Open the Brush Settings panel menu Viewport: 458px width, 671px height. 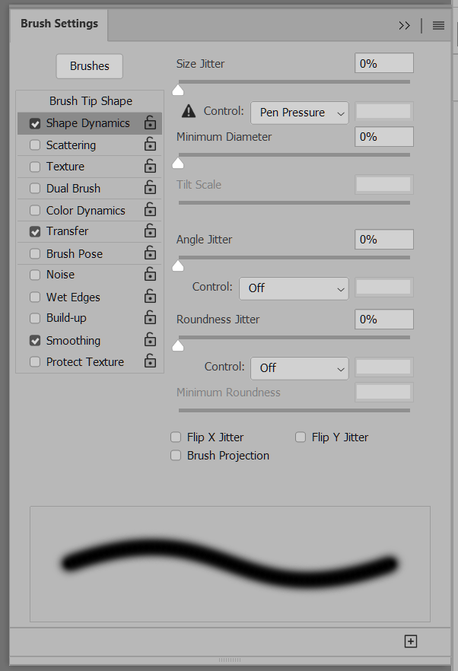coord(437,25)
